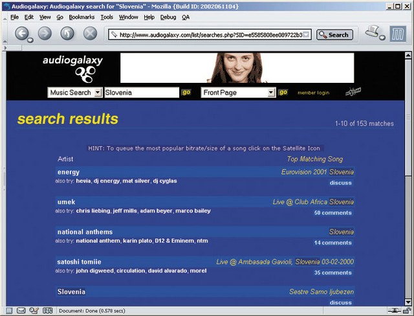The image size is (414, 316).
Task: Open the Slovenia artist link
Action: (x=71, y=291)
